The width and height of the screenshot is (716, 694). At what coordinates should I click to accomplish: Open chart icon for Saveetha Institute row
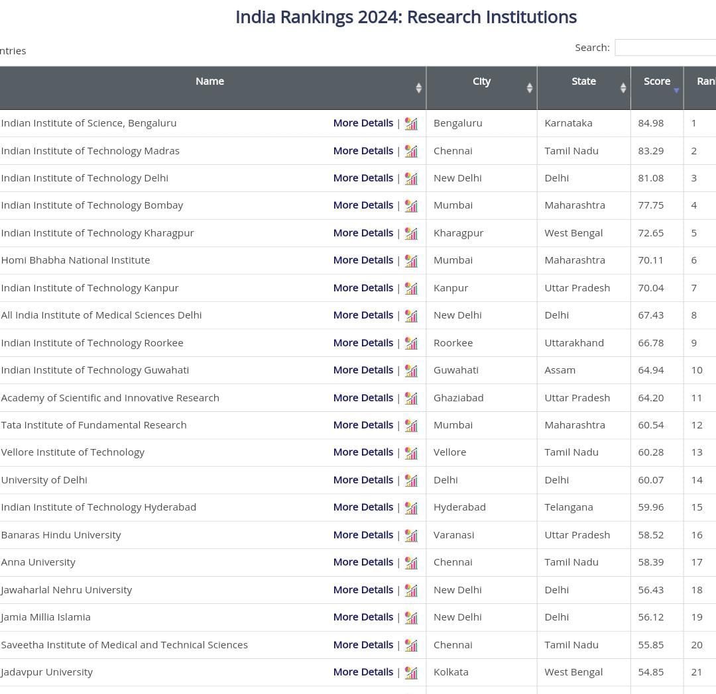tap(411, 645)
